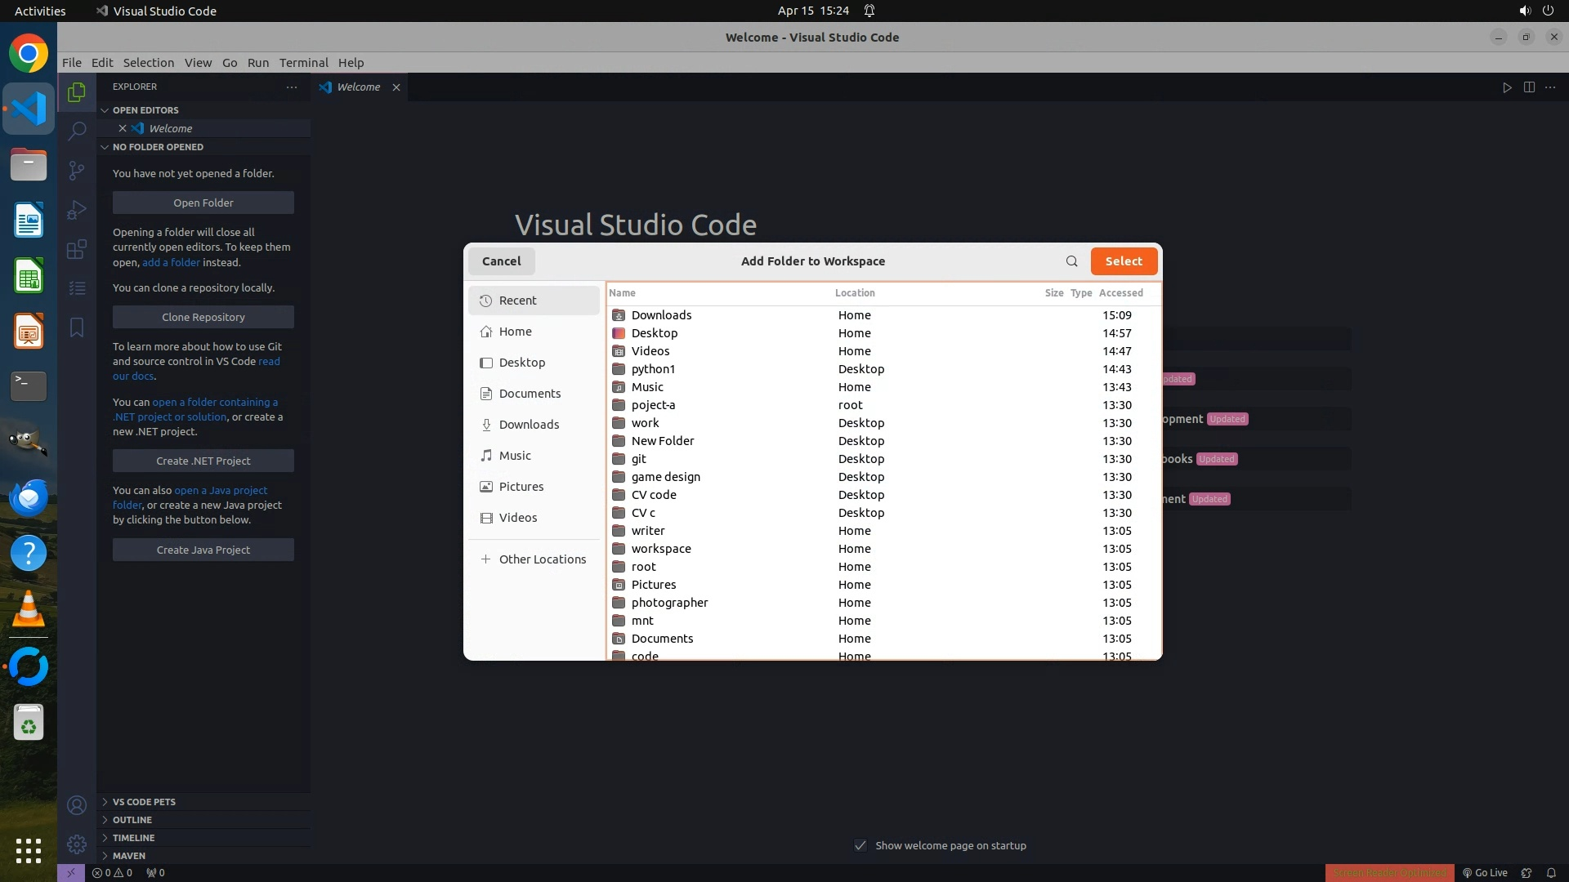The image size is (1569, 882).
Task: Sort files by Accessed column header
Action: pos(1120,293)
